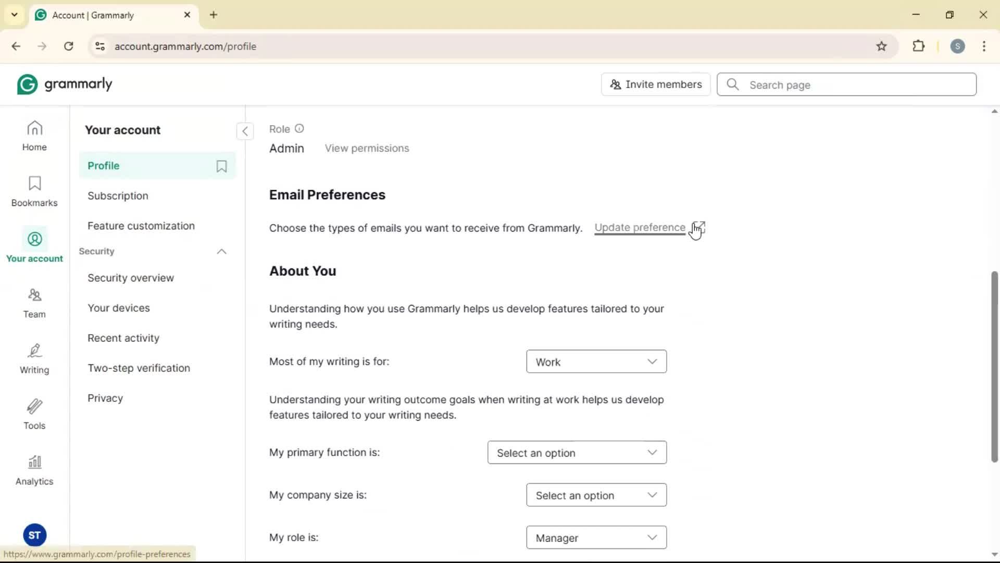Viewport: 1000px width, 563px height.
Task: Open the 'Most of my writing is for' dropdown
Action: click(596, 362)
